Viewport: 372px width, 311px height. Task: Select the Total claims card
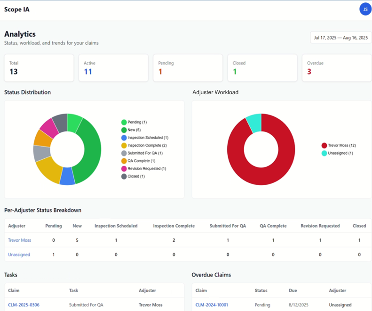coord(39,68)
